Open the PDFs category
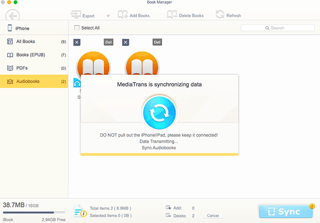Image resolution: width=320 pixels, height=223 pixels. click(x=34, y=68)
